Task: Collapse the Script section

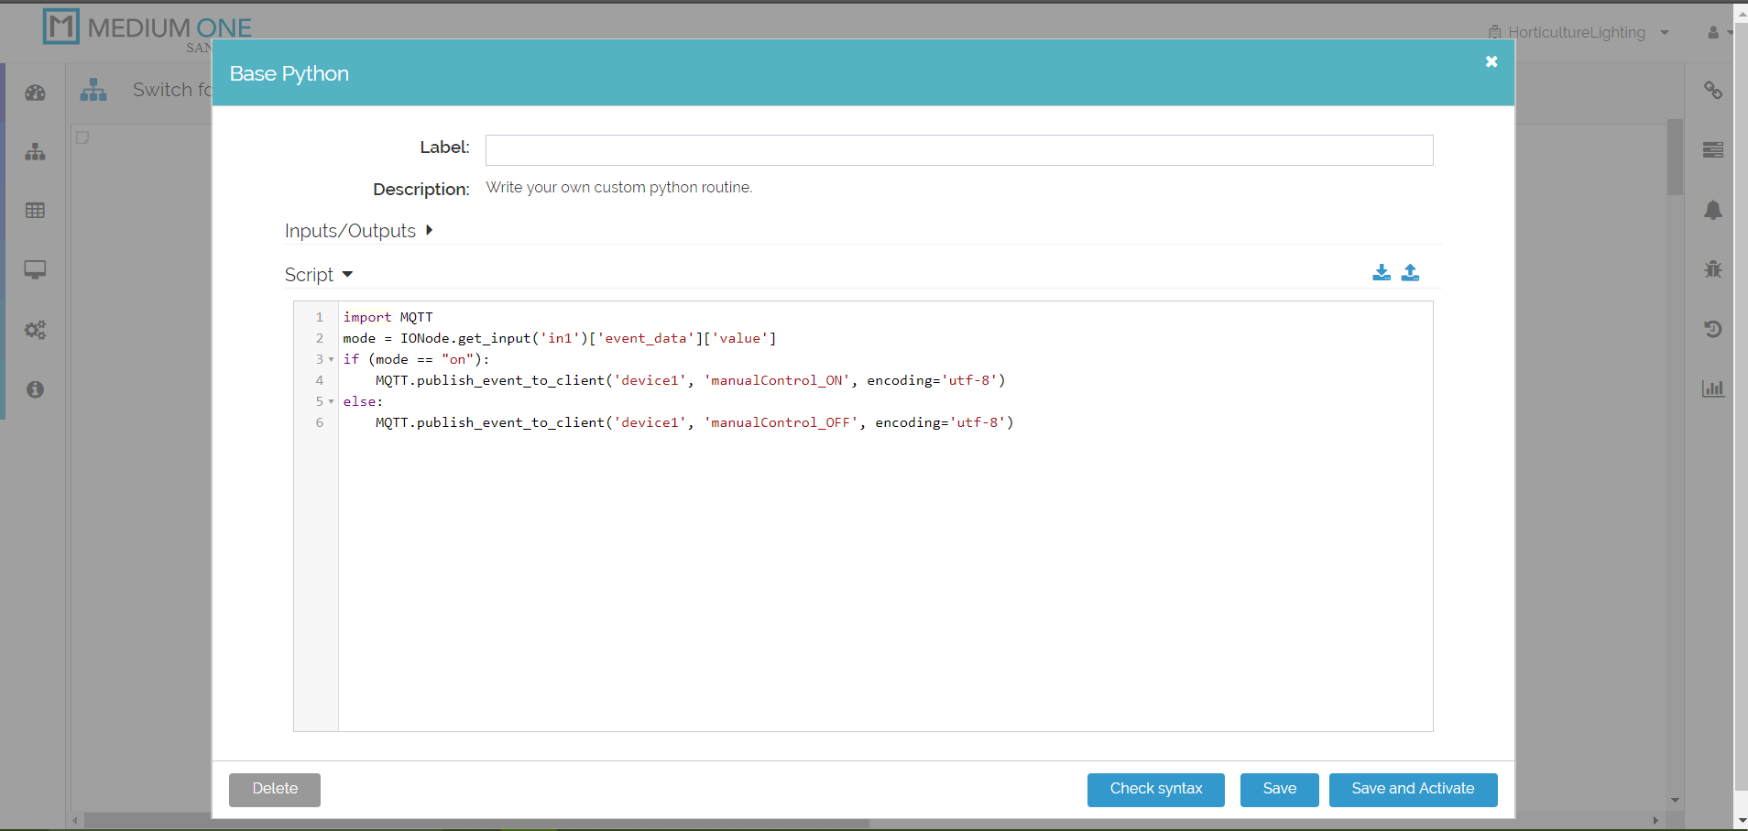Action: (318, 275)
